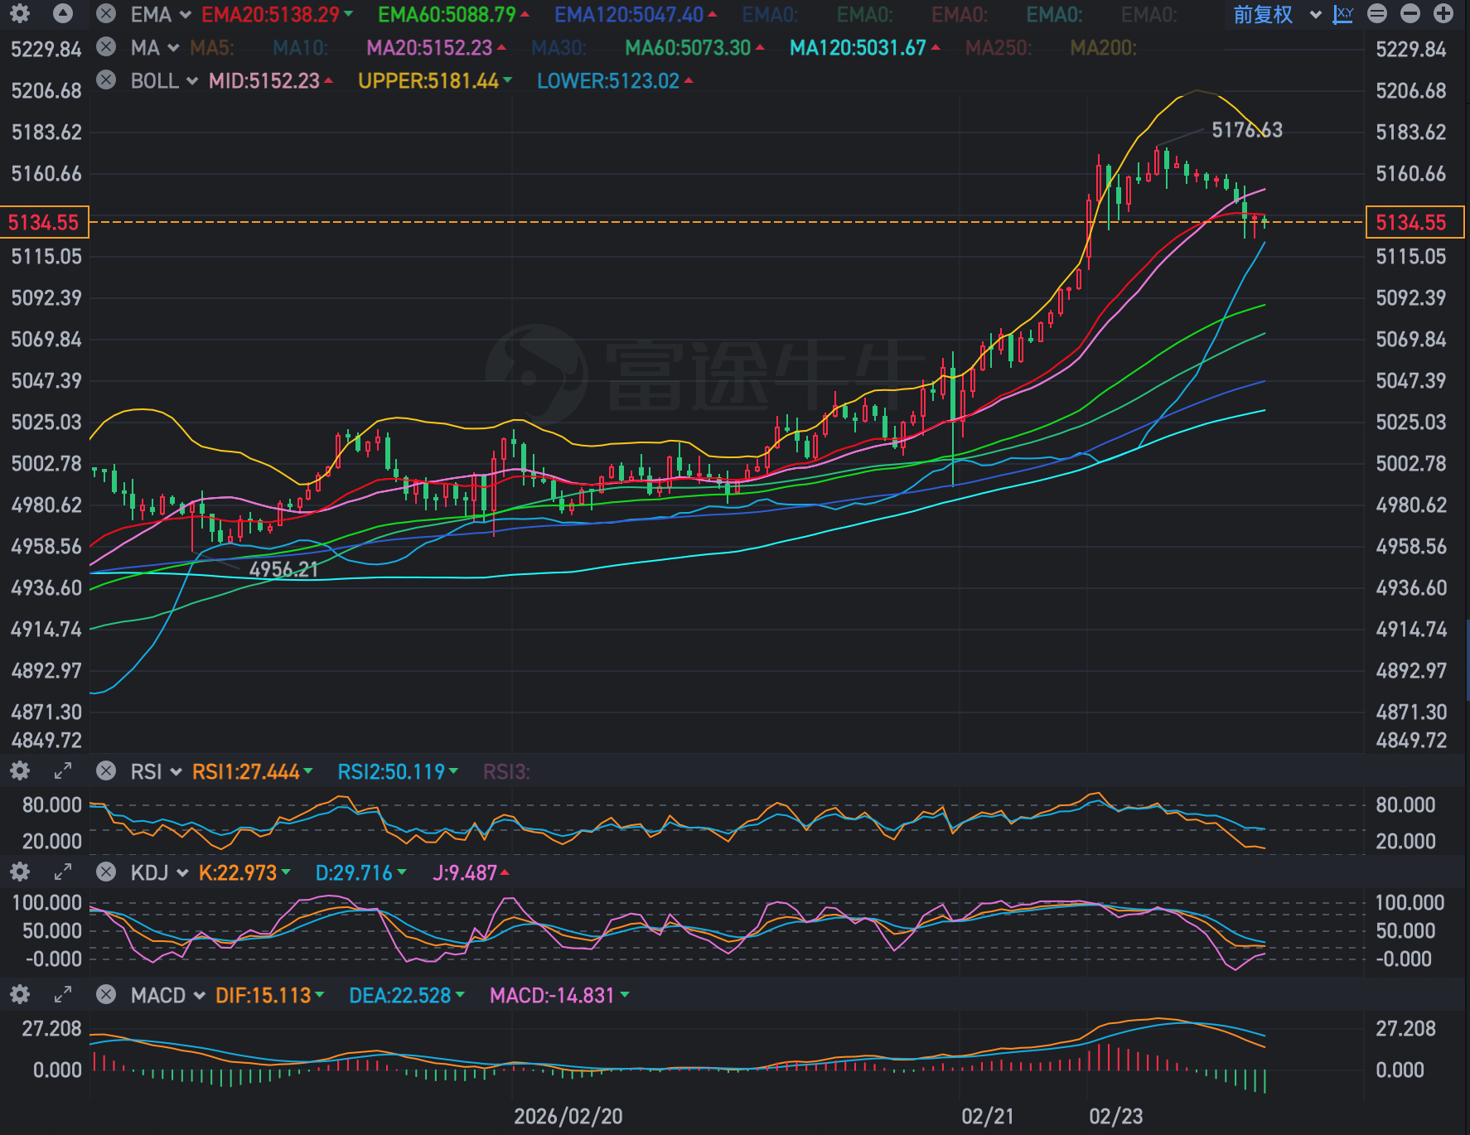The height and width of the screenshot is (1135, 1470).
Task: Click the EMA20 value label
Action: [271, 14]
